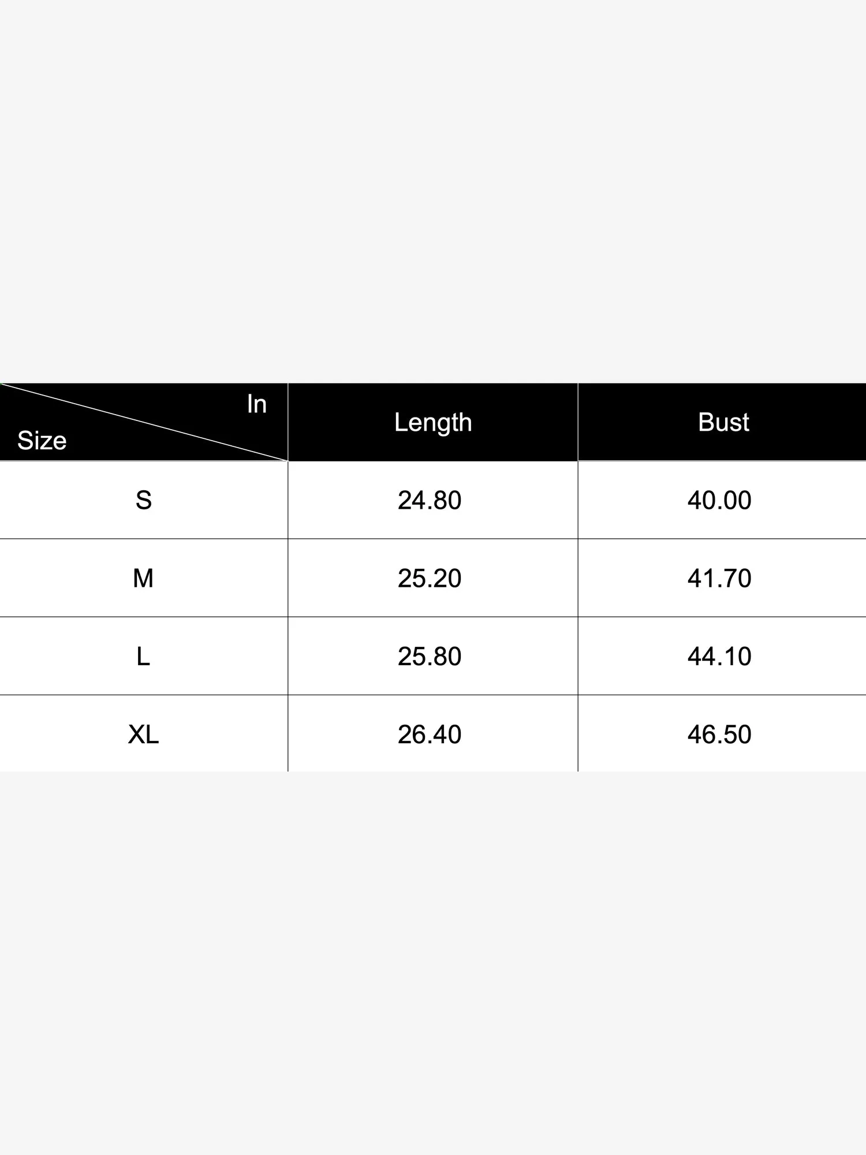866x1155 pixels.
Task: Click the XL size row label
Action: tap(143, 734)
